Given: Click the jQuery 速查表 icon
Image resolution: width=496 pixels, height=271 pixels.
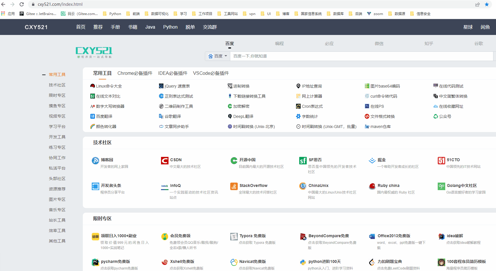Looking at the screenshot, I should pyautogui.click(x=161, y=86).
